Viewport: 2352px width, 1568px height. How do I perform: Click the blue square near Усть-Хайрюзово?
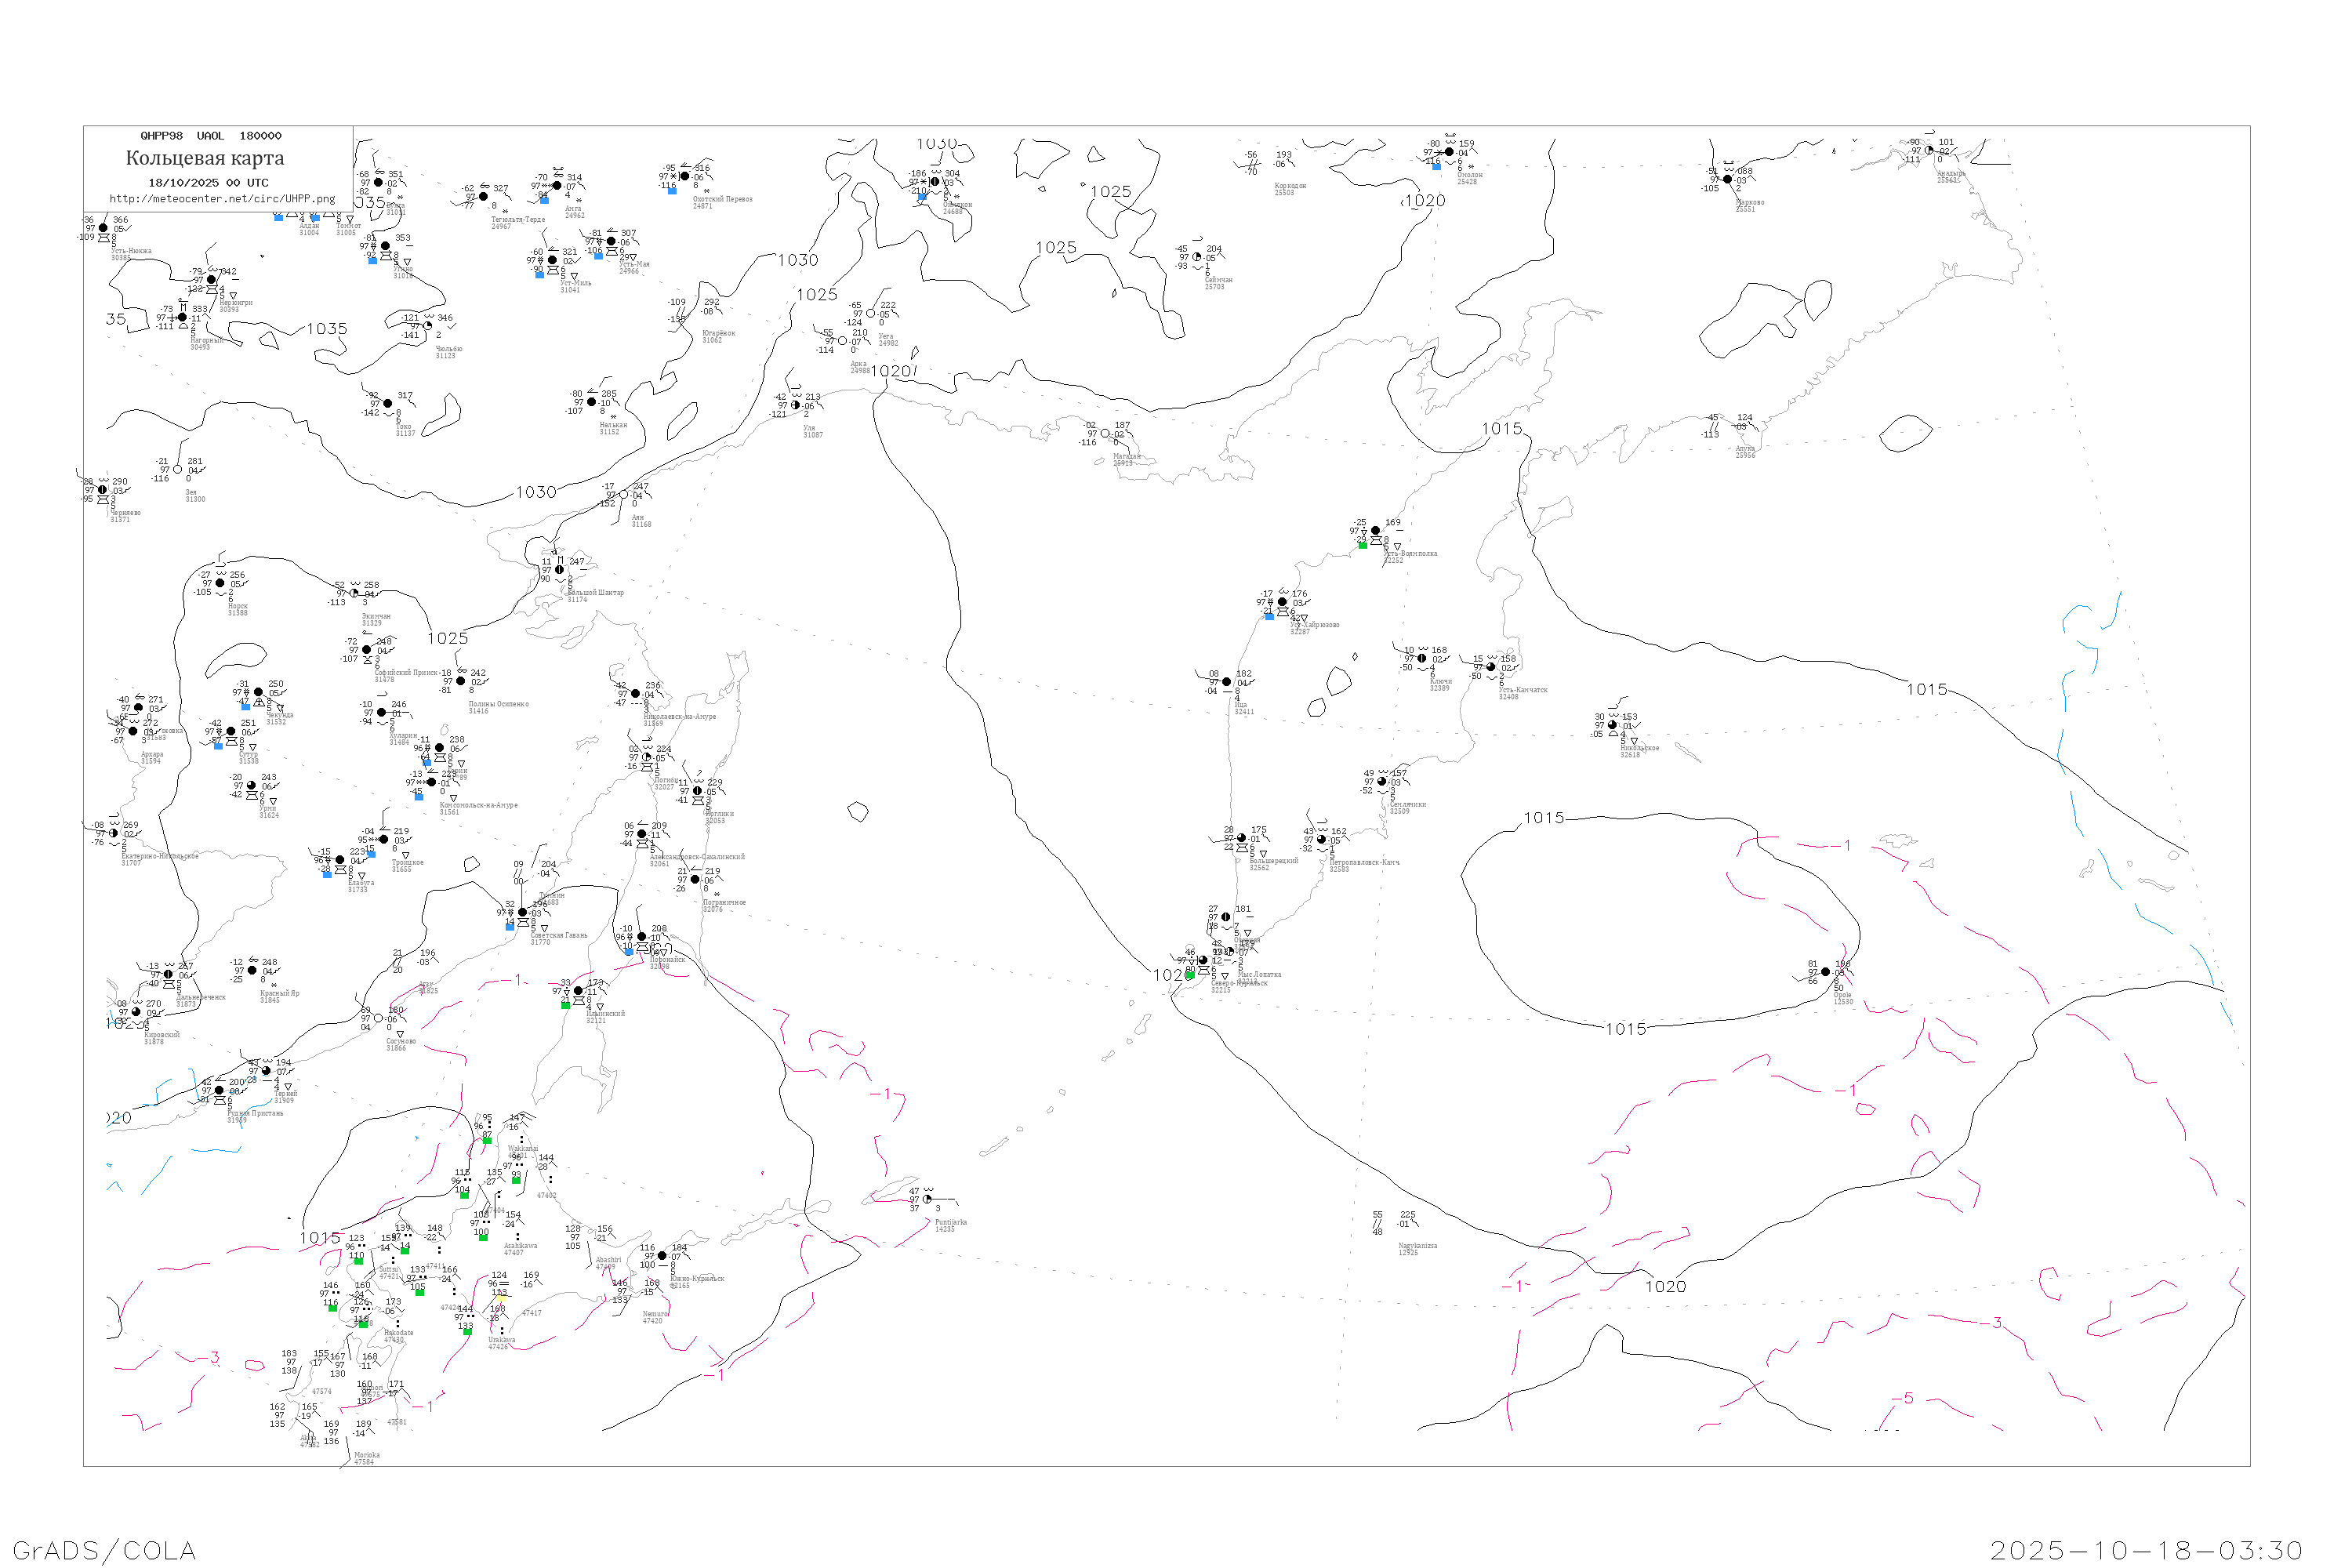1269,617
